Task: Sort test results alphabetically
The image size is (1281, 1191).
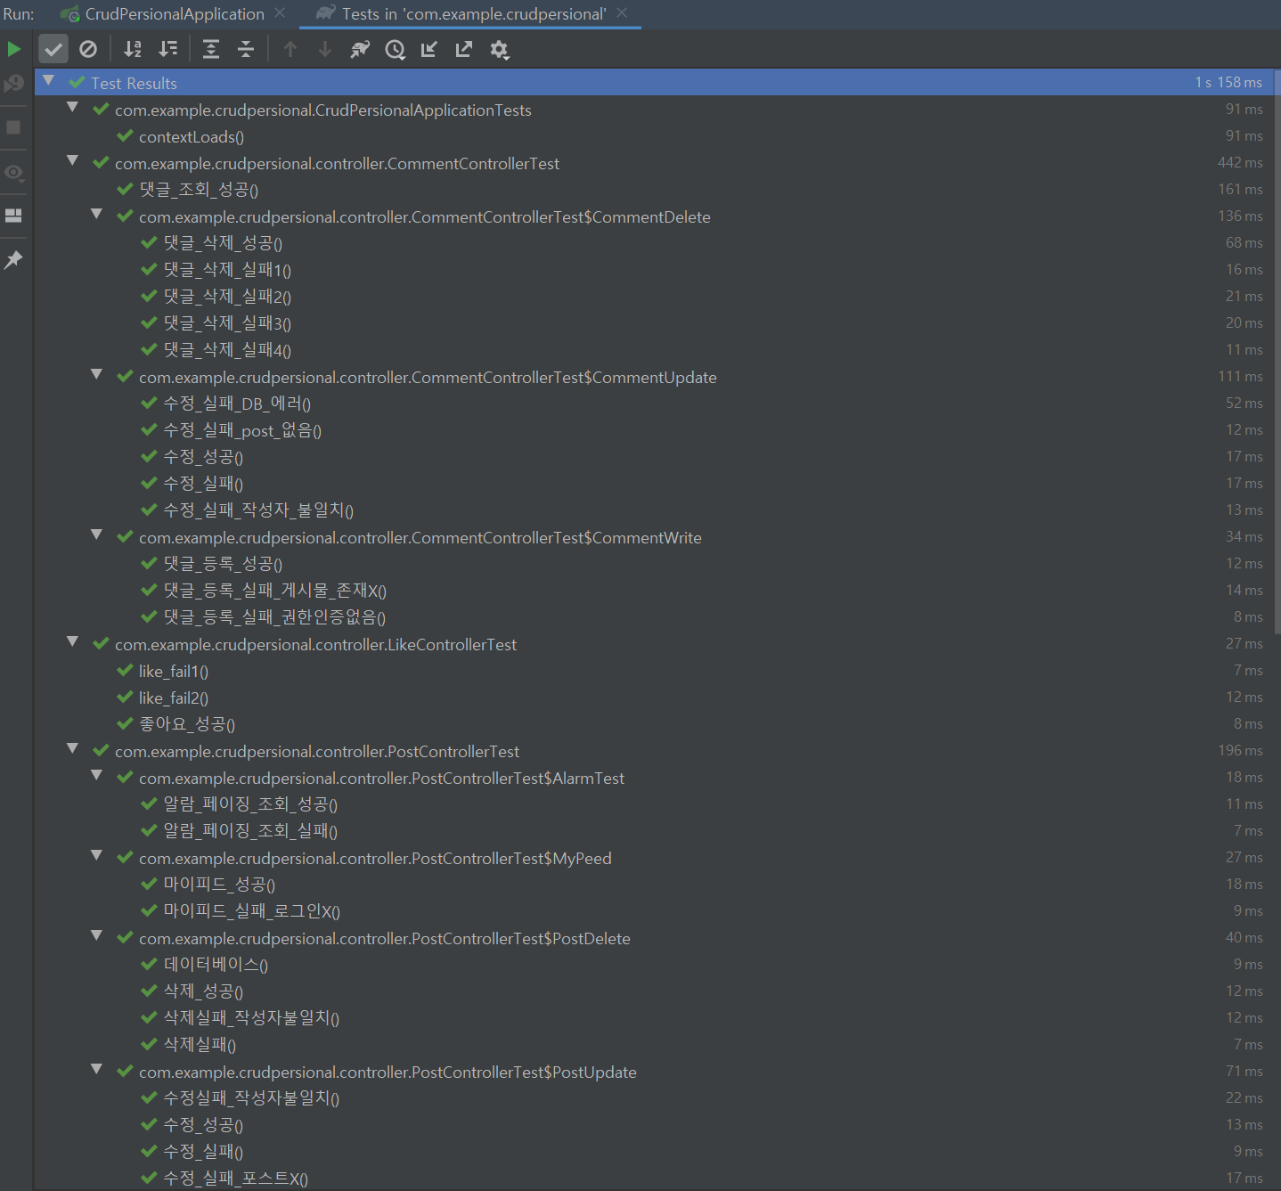Action: [x=132, y=49]
